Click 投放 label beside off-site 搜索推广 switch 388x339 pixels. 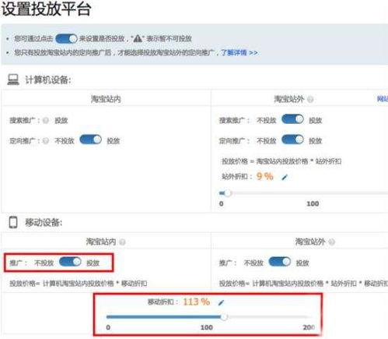click(316, 121)
